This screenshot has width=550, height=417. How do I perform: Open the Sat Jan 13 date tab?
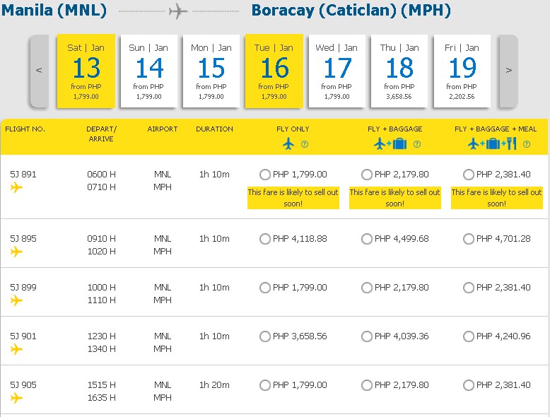pyautogui.click(x=86, y=71)
